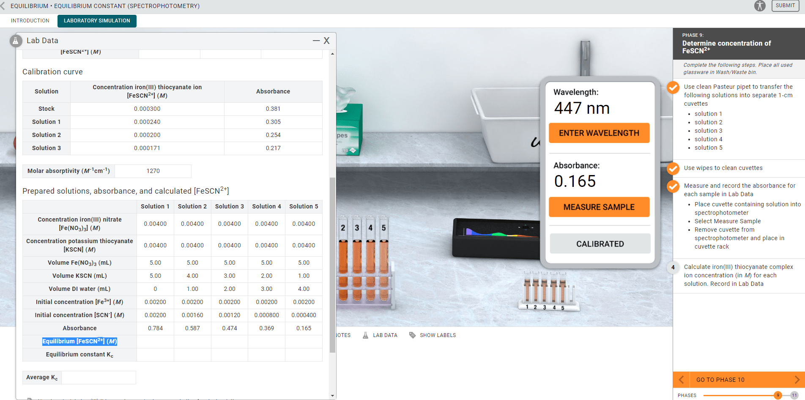Go to previous phase arrow
This screenshot has height=400, width=805.
(681, 380)
